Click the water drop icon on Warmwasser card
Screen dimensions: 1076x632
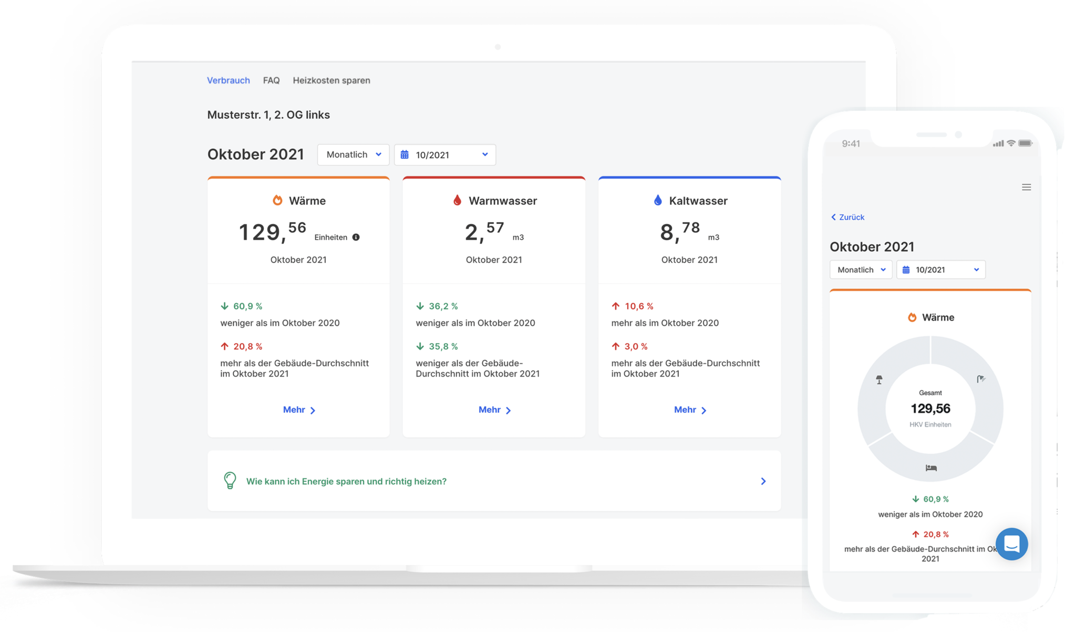pyautogui.click(x=458, y=200)
